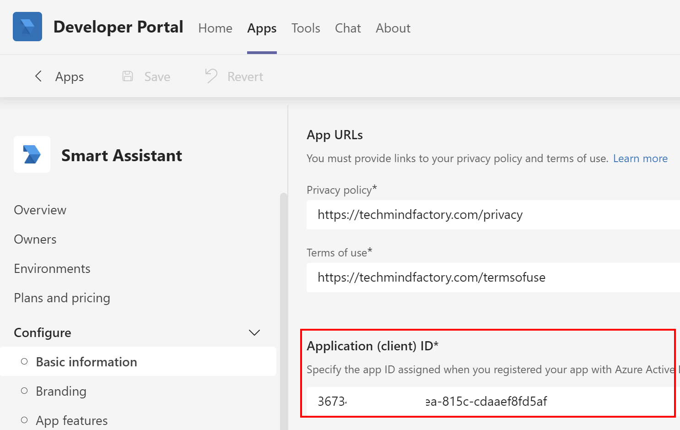This screenshot has width=680, height=430.
Task: Click the App URLs heading
Action: 335,135
